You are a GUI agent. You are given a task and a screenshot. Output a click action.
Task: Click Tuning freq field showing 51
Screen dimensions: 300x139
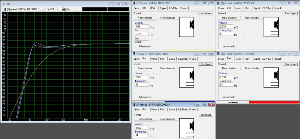point(226,34)
